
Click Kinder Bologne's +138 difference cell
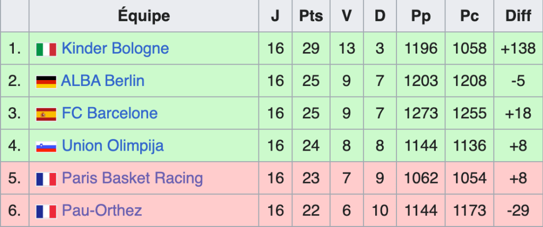[x=518, y=49]
